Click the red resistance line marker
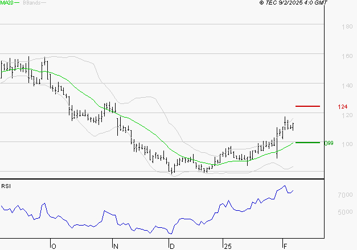The width and height of the screenshot is (357, 250). point(307,106)
